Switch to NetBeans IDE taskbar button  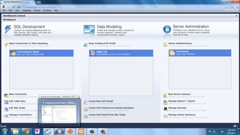point(59,132)
